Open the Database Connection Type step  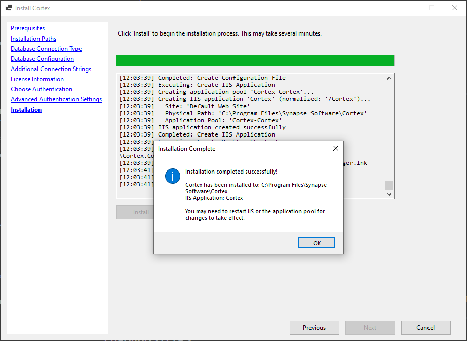click(x=46, y=48)
